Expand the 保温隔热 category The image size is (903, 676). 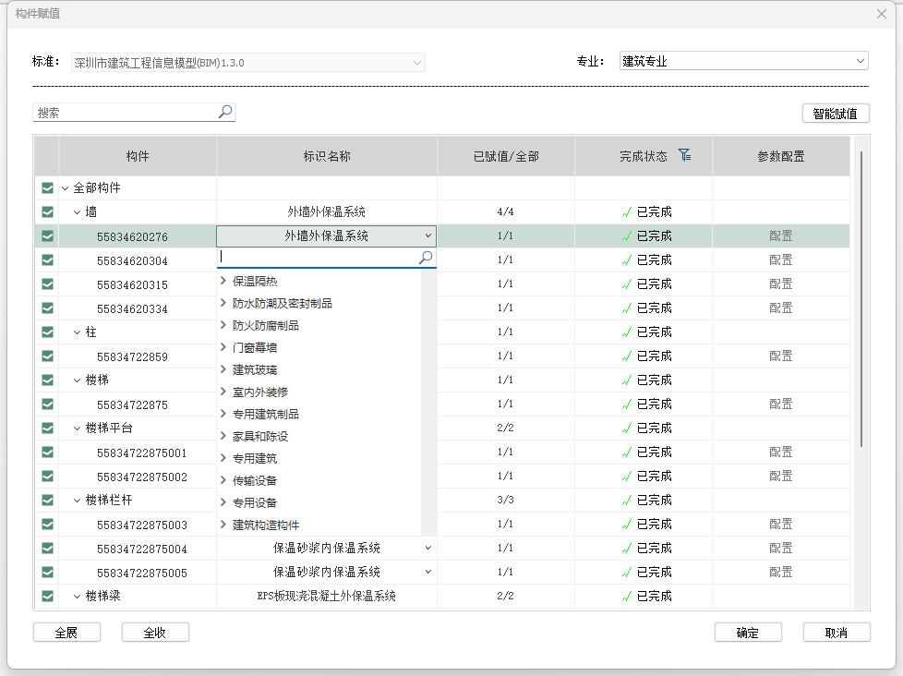pyautogui.click(x=223, y=281)
